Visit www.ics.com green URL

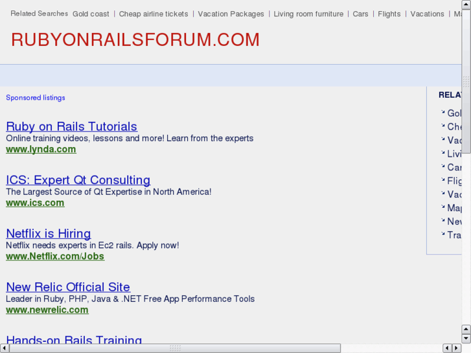[x=35, y=203]
